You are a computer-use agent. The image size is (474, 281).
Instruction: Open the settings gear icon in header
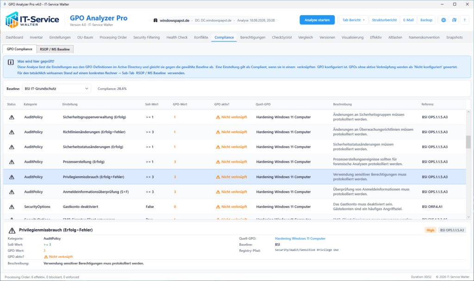[443, 20]
